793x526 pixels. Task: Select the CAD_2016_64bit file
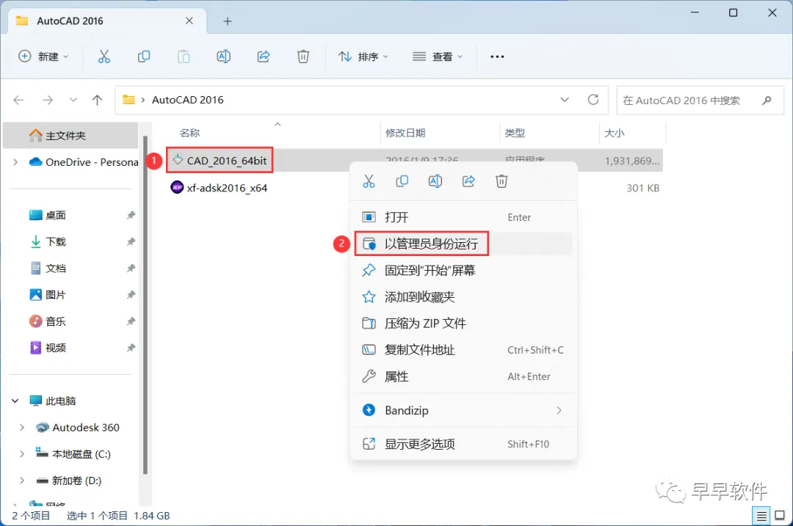[x=227, y=161]
